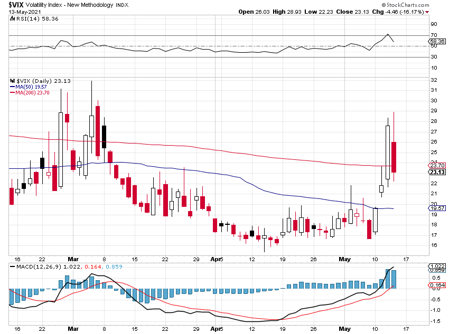The image size is (449, 334).
Task: Click the date '13-May-2021' in the header
Action: pyautogui.click(x=25, y=12)
